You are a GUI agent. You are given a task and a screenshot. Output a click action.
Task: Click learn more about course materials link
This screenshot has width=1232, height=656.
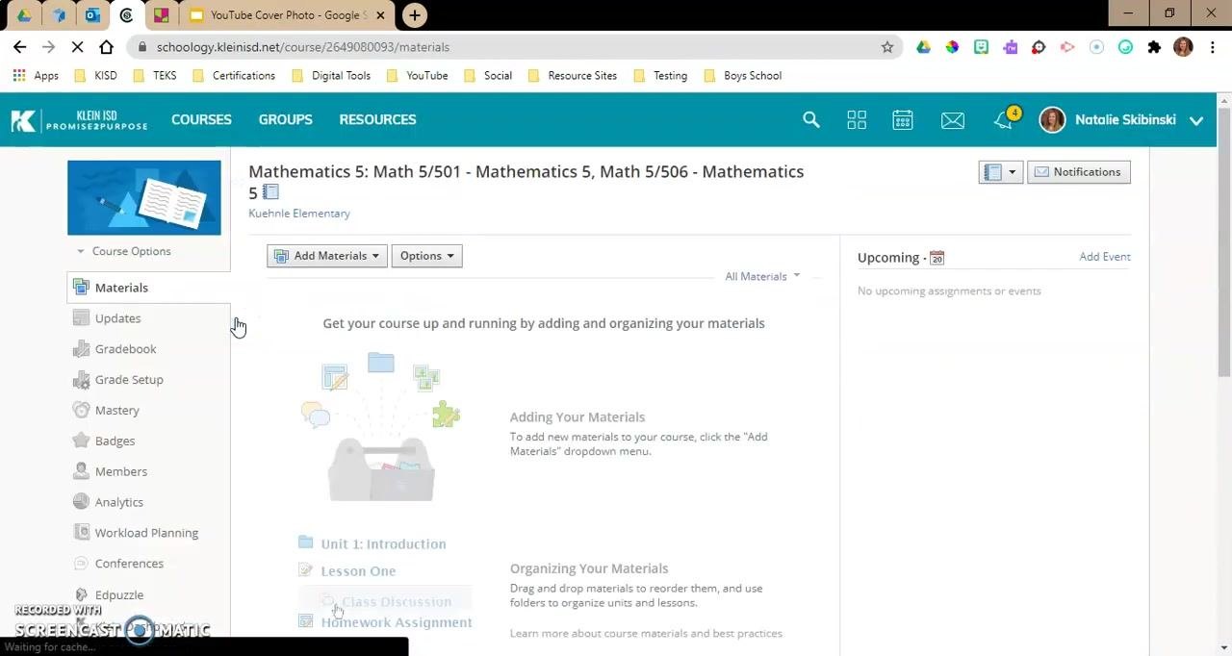pyautogui.click(x=646, y=633)
